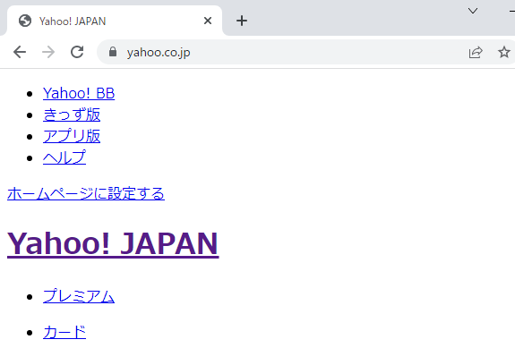515x348 pixels.
Task: Open the きっず版 link
Action: [x=72, y=115]
